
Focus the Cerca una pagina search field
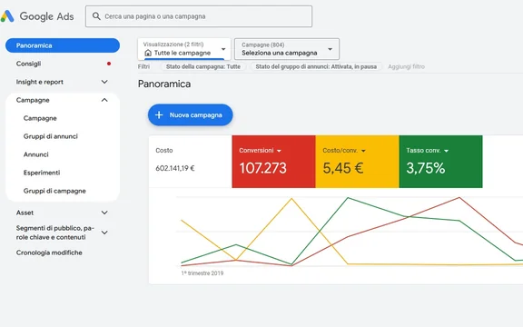coord(199,16)
